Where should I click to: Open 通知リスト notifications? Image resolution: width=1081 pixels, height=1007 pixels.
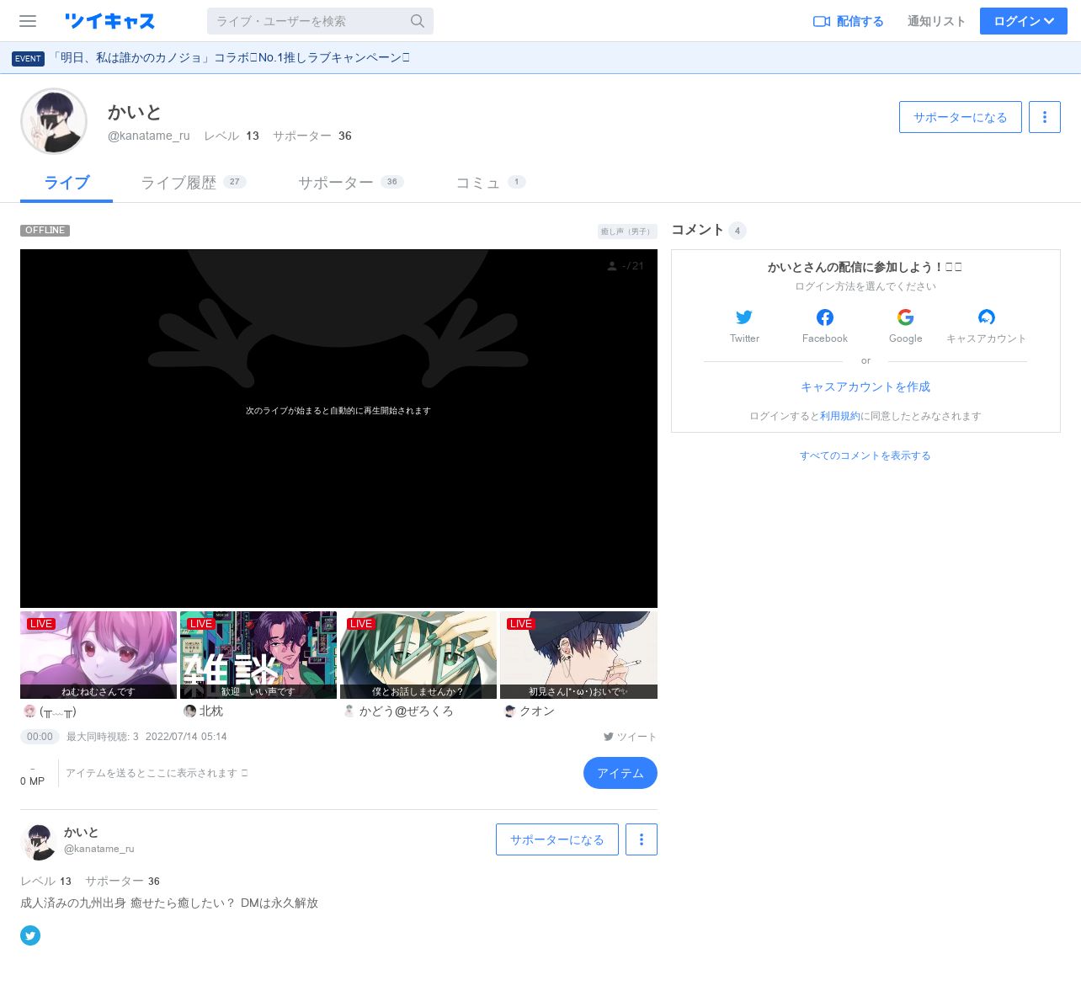[x=936, y=21]
